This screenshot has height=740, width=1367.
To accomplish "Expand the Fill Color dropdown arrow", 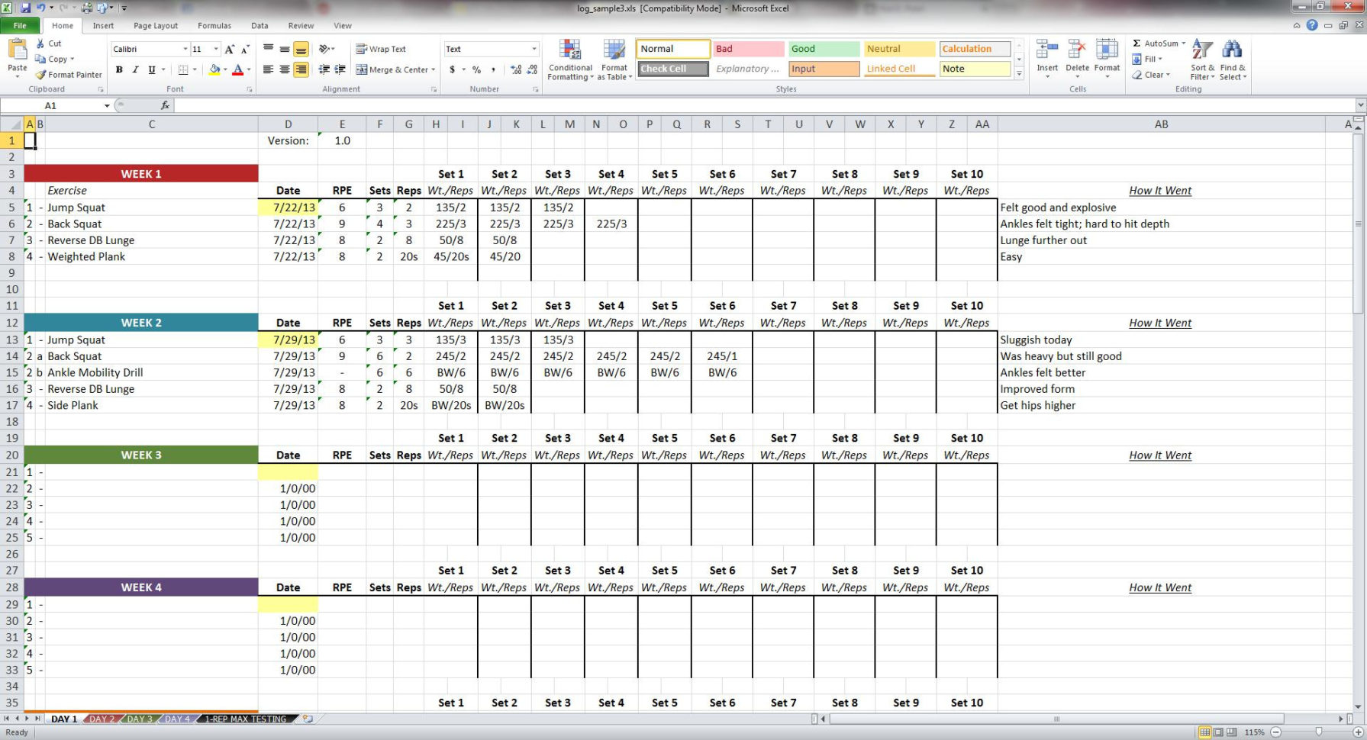I will pos(224,69).
